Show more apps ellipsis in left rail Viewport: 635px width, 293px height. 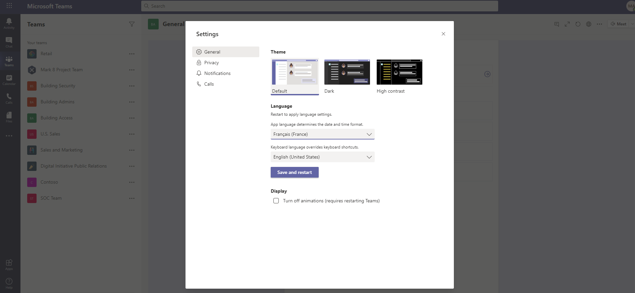(x=9, y=136)
